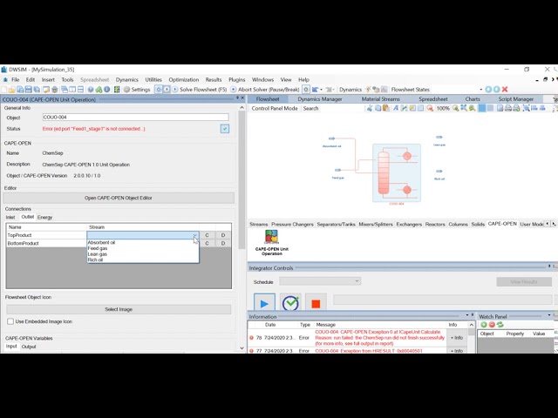This screenshot has width=558, height=418.
Task: Click the text 'A' annotation icon
Action: pyautogui.click(x=395, y=108)
